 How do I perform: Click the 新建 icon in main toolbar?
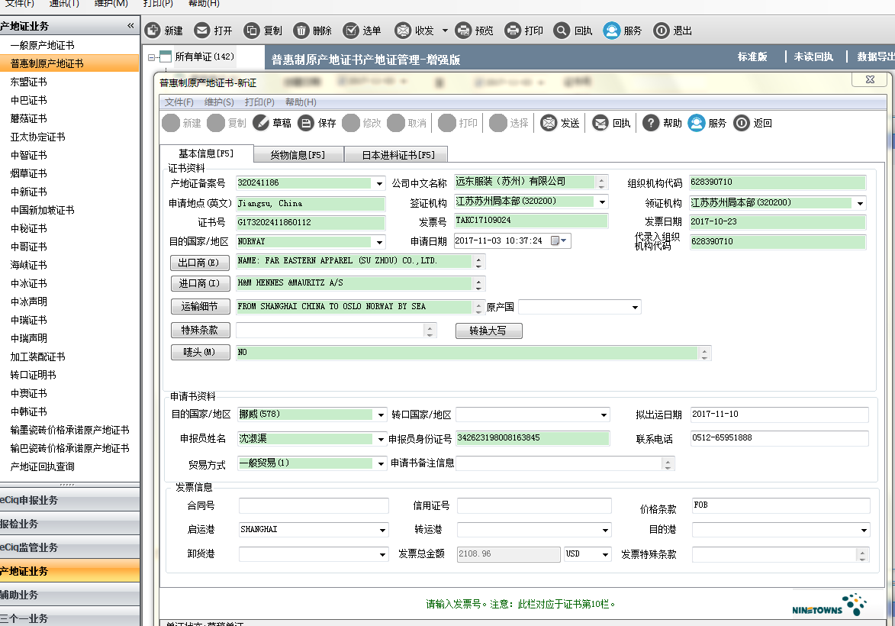(x=153, y=31)
